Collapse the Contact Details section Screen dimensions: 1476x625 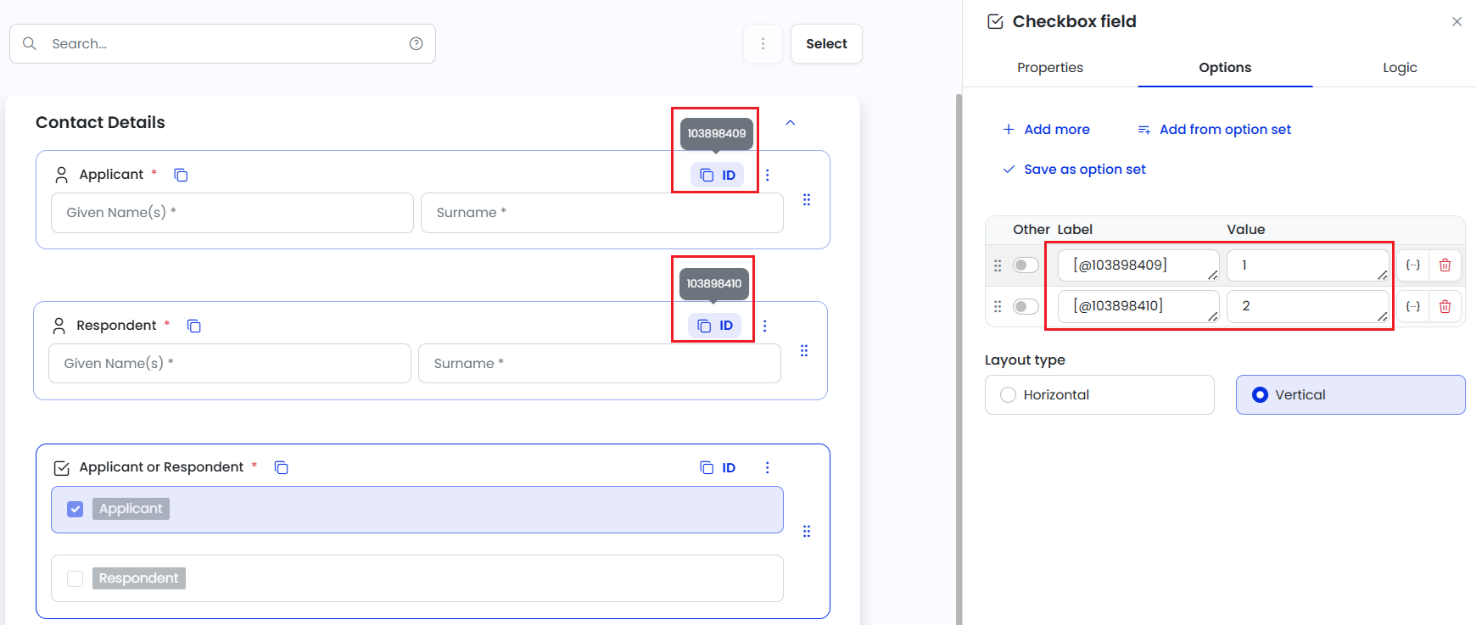click(791, 123)
